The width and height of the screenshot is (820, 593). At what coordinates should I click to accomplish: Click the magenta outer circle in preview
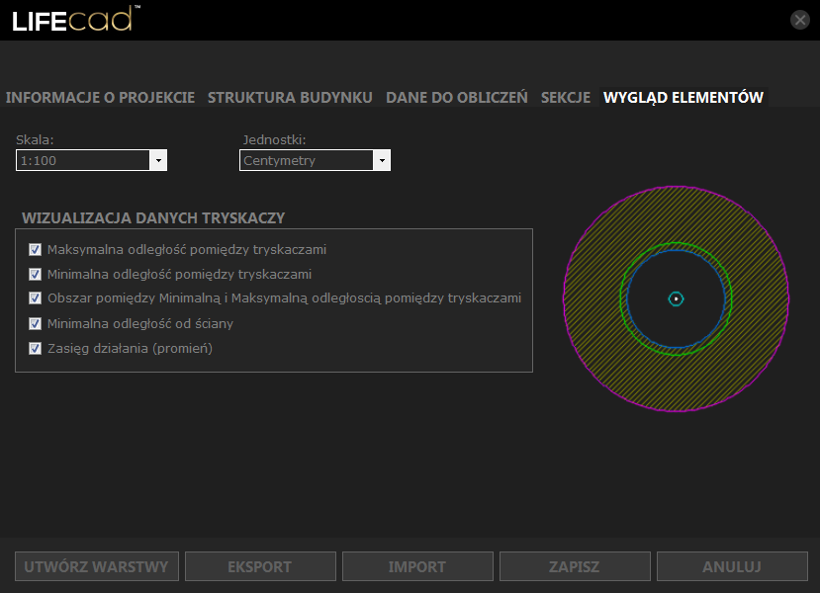point(565,298)
